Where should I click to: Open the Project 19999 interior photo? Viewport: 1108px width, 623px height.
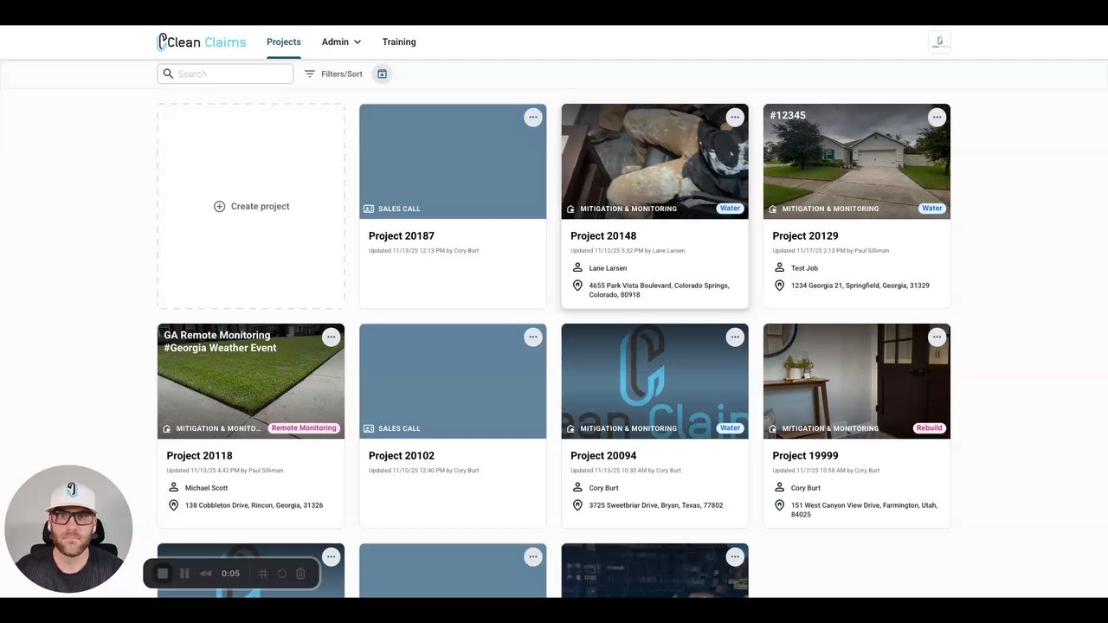click(857, 381)
